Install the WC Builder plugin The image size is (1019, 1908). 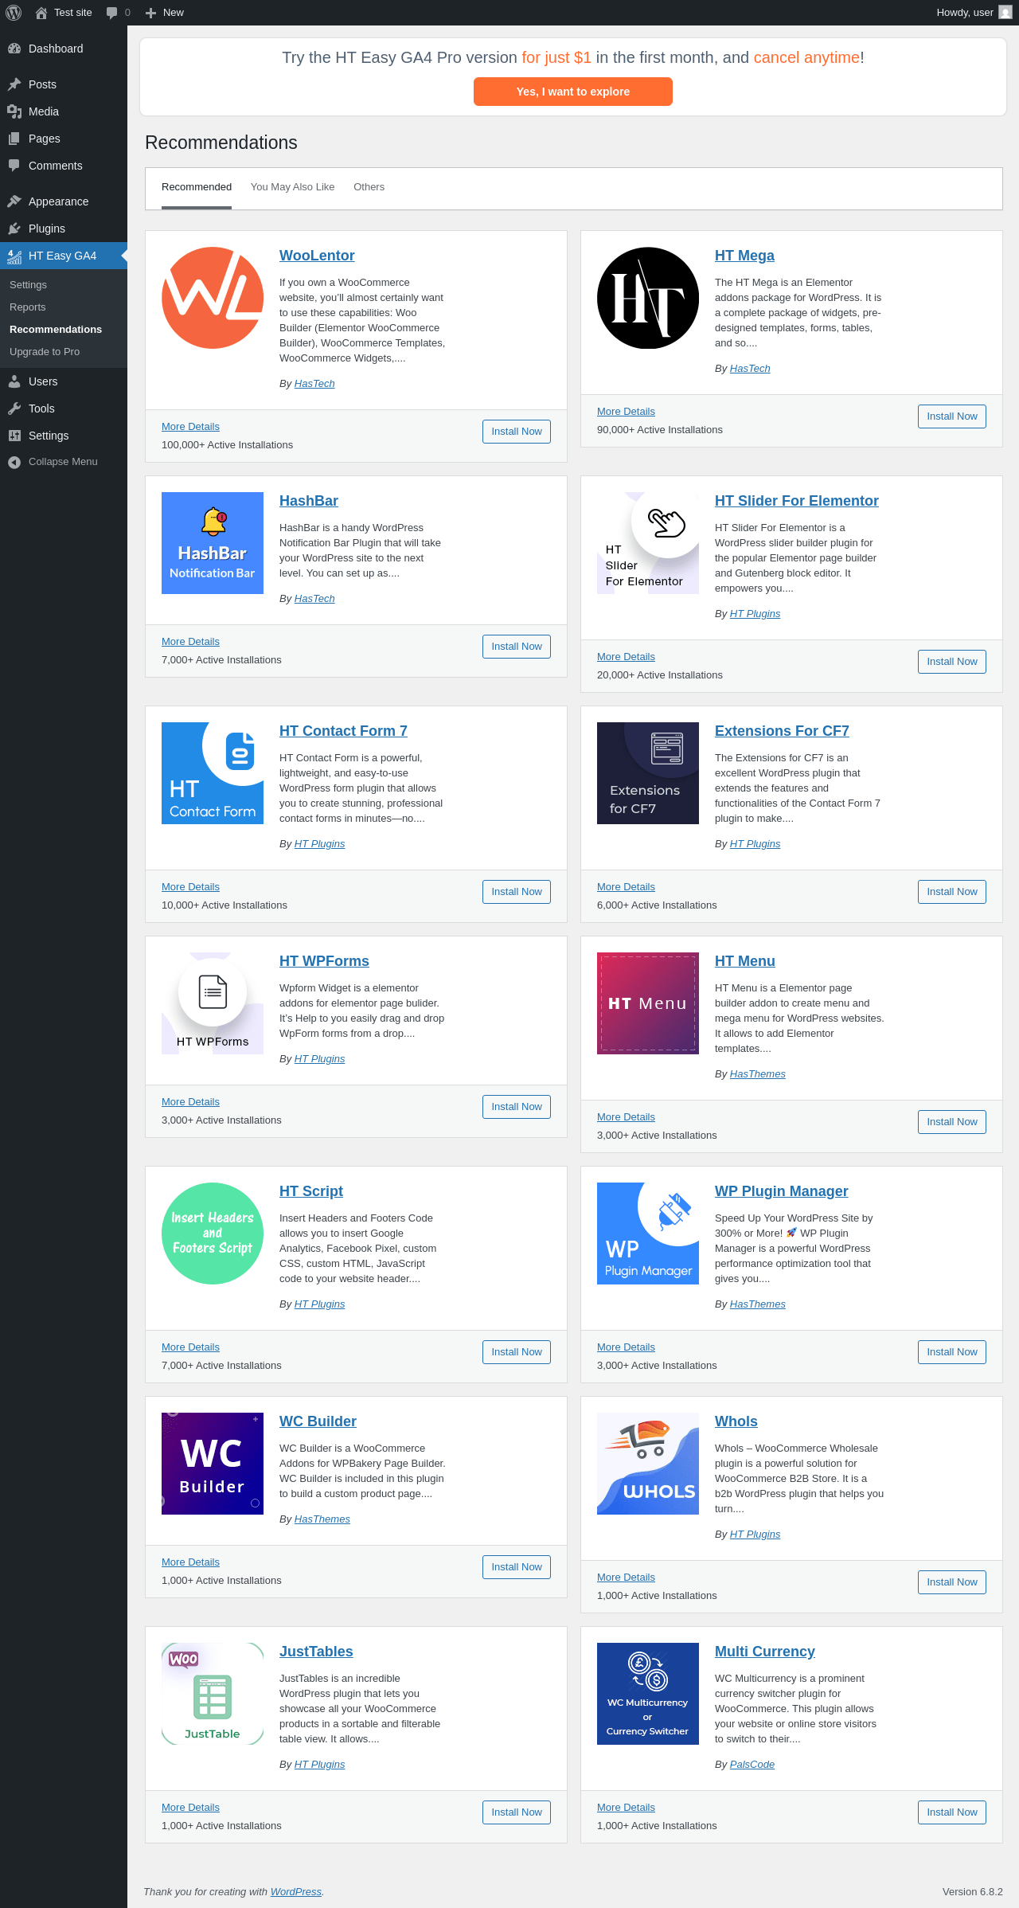(517, 1567)
